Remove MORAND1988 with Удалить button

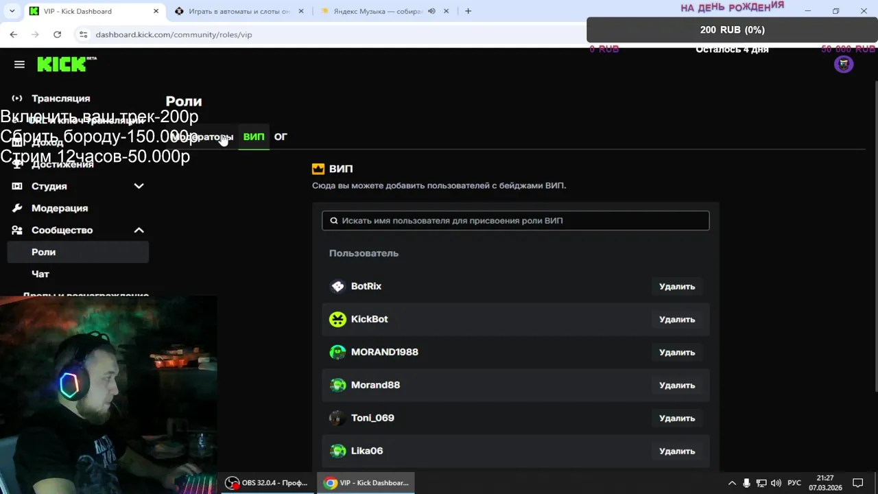677,352
